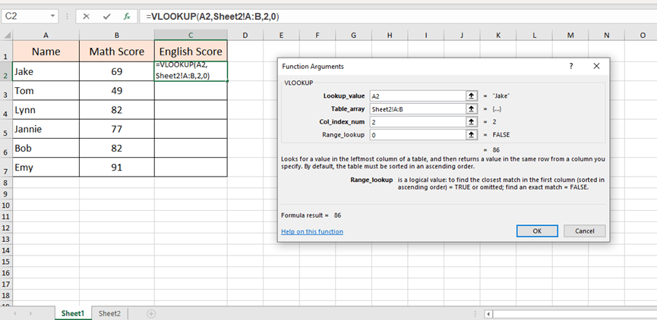Click the select-all corner of the grid
The height and width of the screenshot is (320, 657).
[x=6, y=35]
